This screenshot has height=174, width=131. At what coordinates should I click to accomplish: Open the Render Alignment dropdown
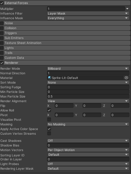pyautogui.click(x=88, y=101)
